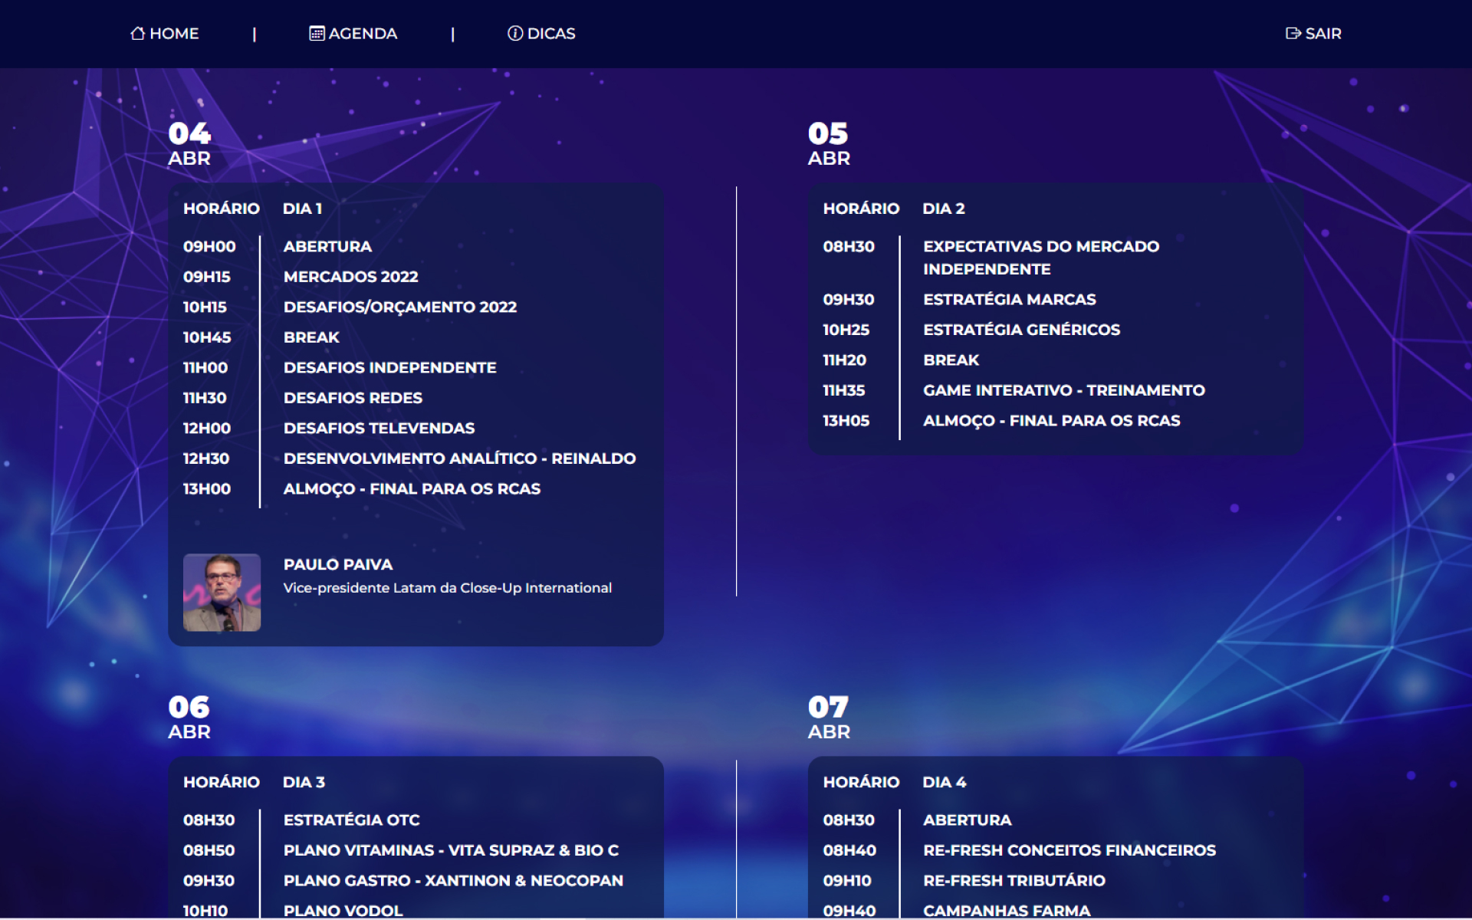Click Plano Vitaminas - Vita Supraz entry

click(451, 850)
